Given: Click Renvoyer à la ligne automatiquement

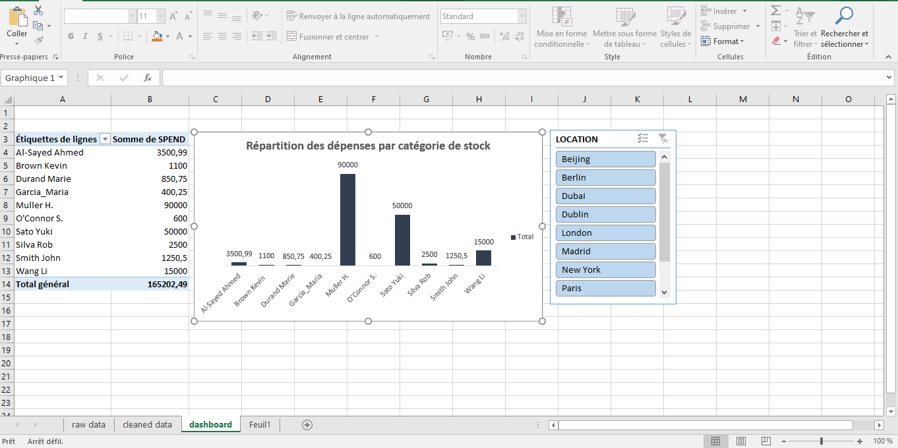Looking at the screenshot, I should coord(357,16).
